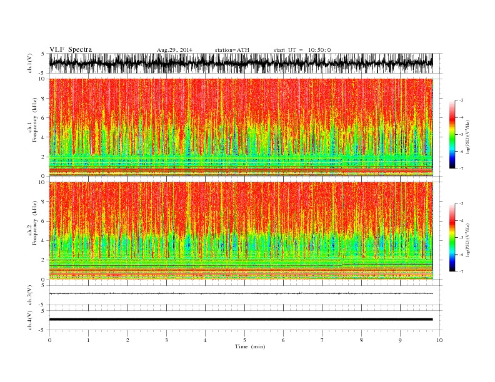Click the ch.1 color bar log(PSD) label

pos(467,137)
